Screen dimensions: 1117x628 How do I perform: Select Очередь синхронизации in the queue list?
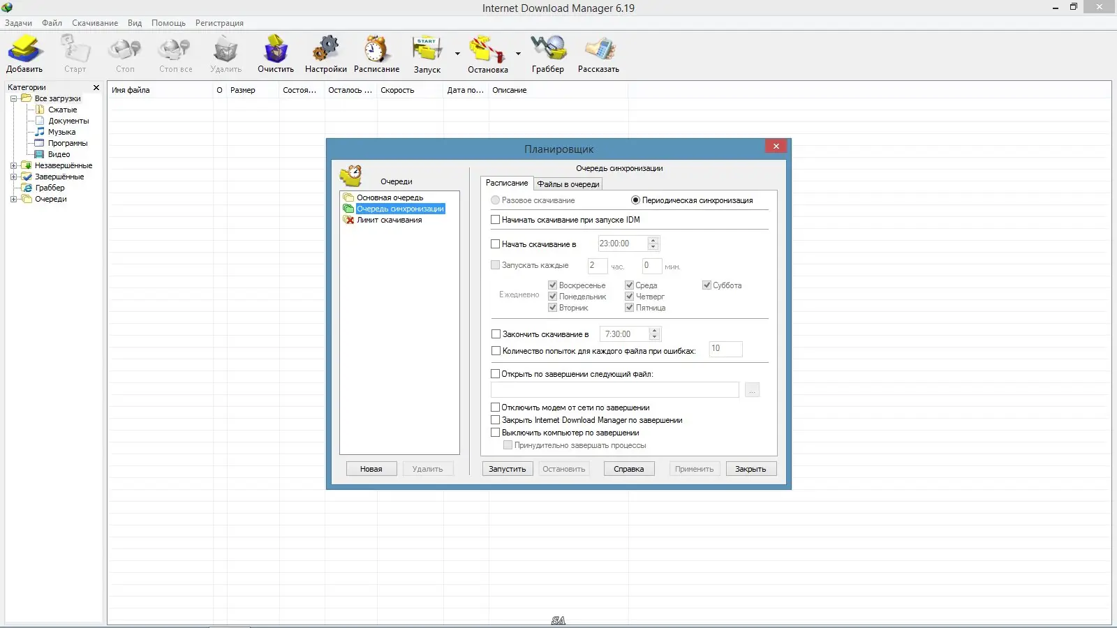pyautogui.click(x=400, y=209)
